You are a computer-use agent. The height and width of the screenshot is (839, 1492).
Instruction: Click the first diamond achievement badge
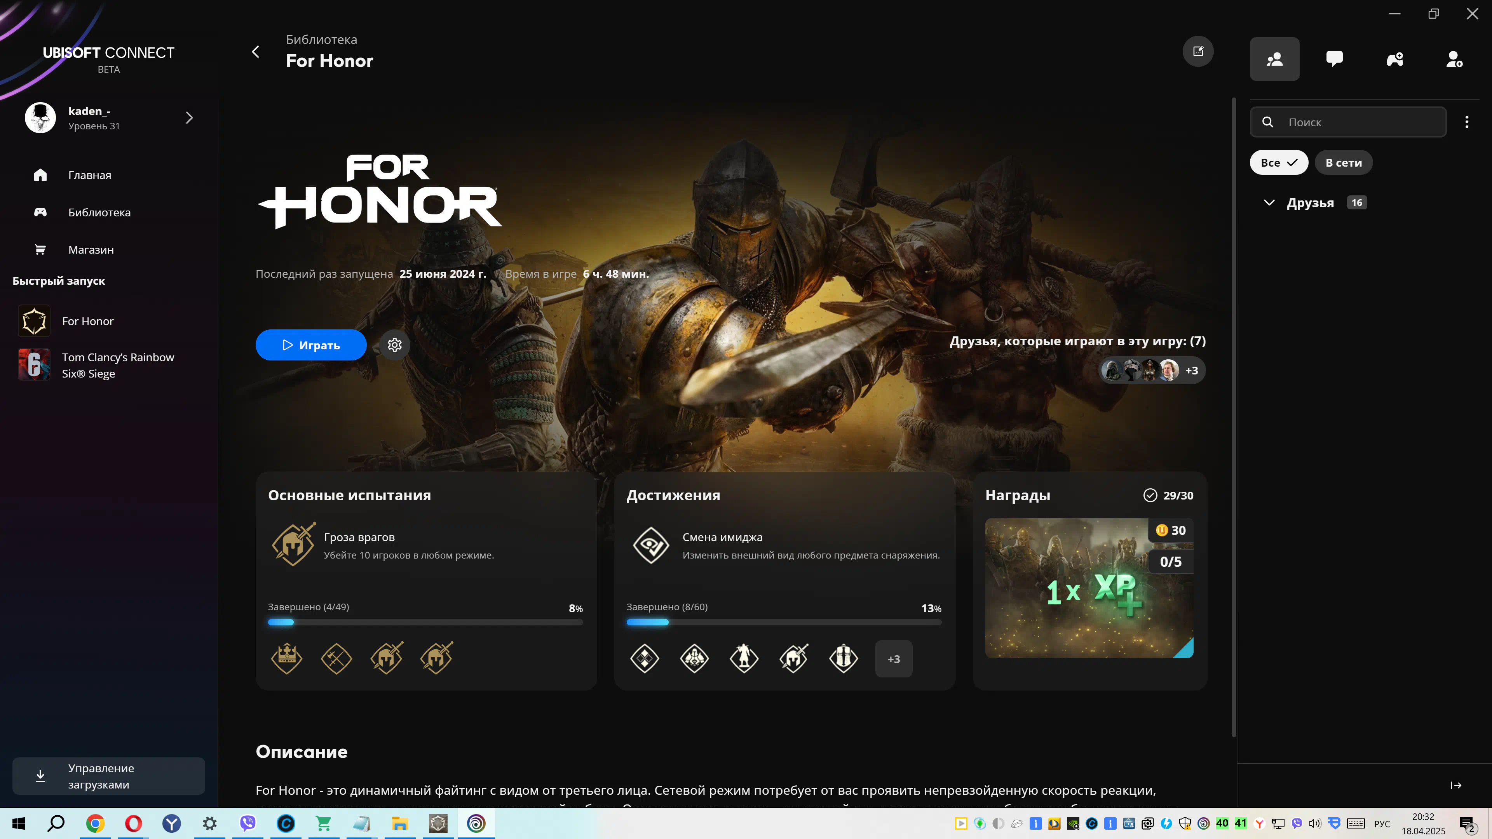coord(645,658)
